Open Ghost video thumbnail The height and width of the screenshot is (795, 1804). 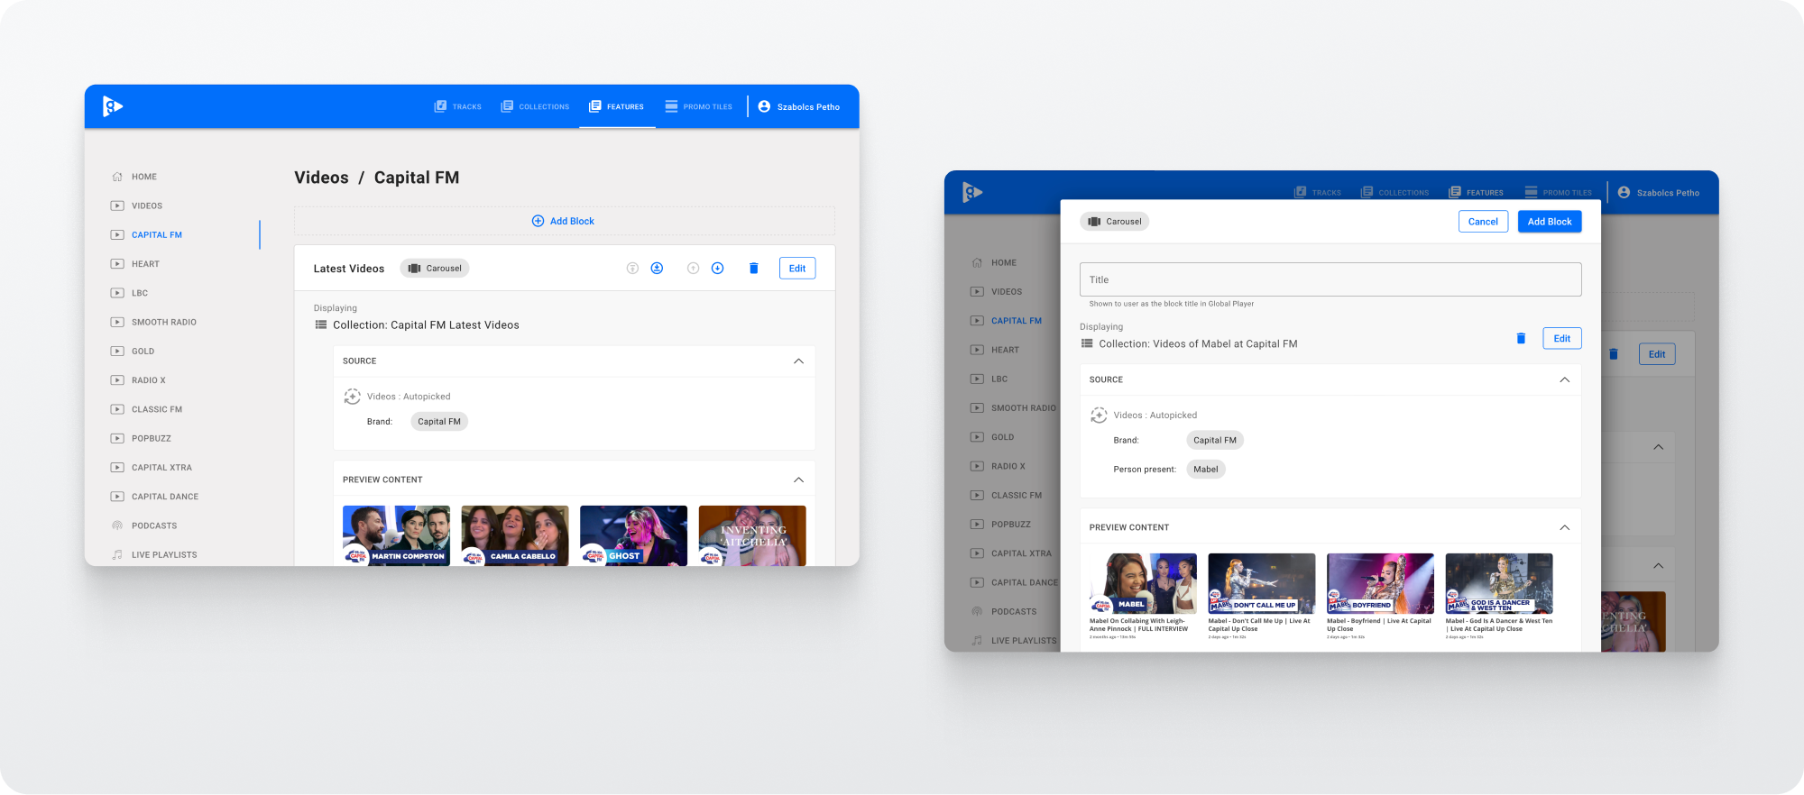coord(633,535)
